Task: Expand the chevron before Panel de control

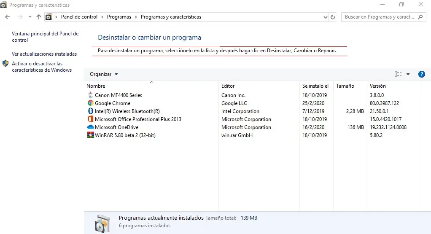Action: coord(56,17)
